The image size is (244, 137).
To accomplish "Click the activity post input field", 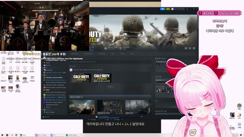I will coord(110,62).
